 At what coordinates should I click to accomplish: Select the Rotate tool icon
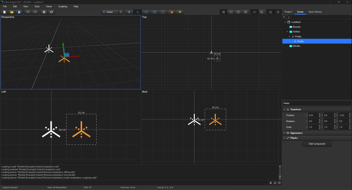(x=146, y=11)
